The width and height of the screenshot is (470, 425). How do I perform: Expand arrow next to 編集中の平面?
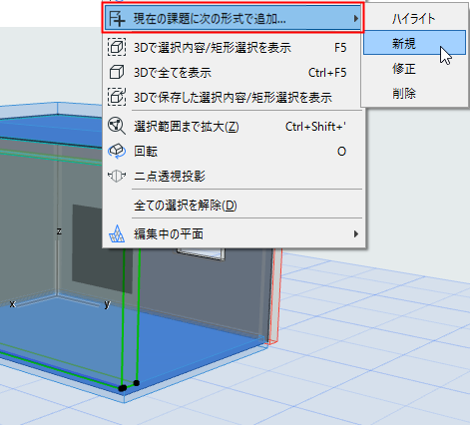[356, 234]
